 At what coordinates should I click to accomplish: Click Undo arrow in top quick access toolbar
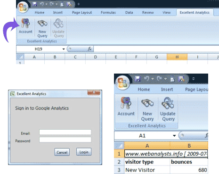coord(41,4)
